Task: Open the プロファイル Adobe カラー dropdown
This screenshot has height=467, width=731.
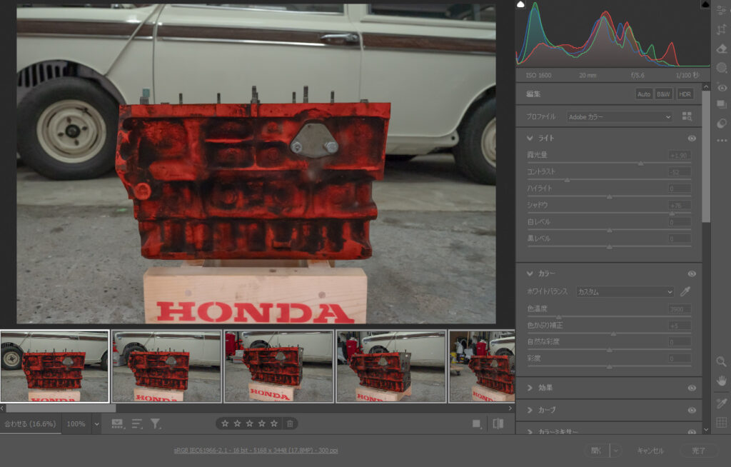Action: click(620, 116)
